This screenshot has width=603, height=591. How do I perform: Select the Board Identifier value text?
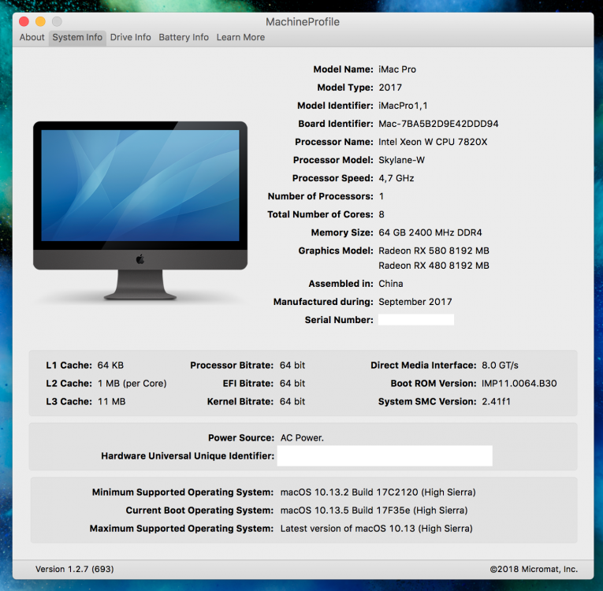(438, 124)
